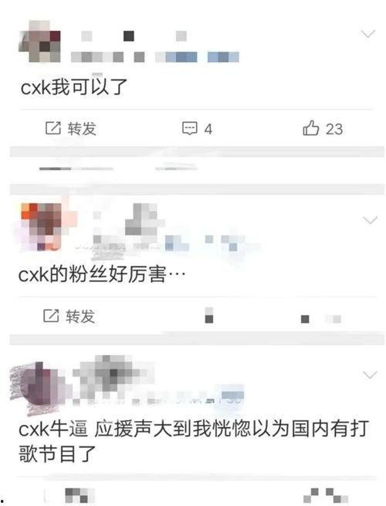
Task: Expand the chevron menu on second post
Action: click(x=371, y=220)
